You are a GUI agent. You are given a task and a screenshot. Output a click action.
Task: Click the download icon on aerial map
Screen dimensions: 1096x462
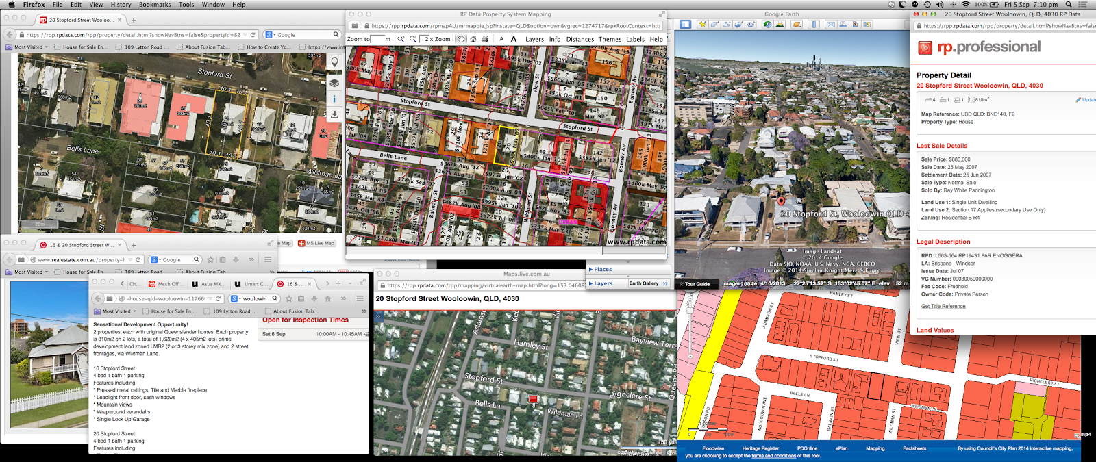pyautogui.click(x=334, y=115)
